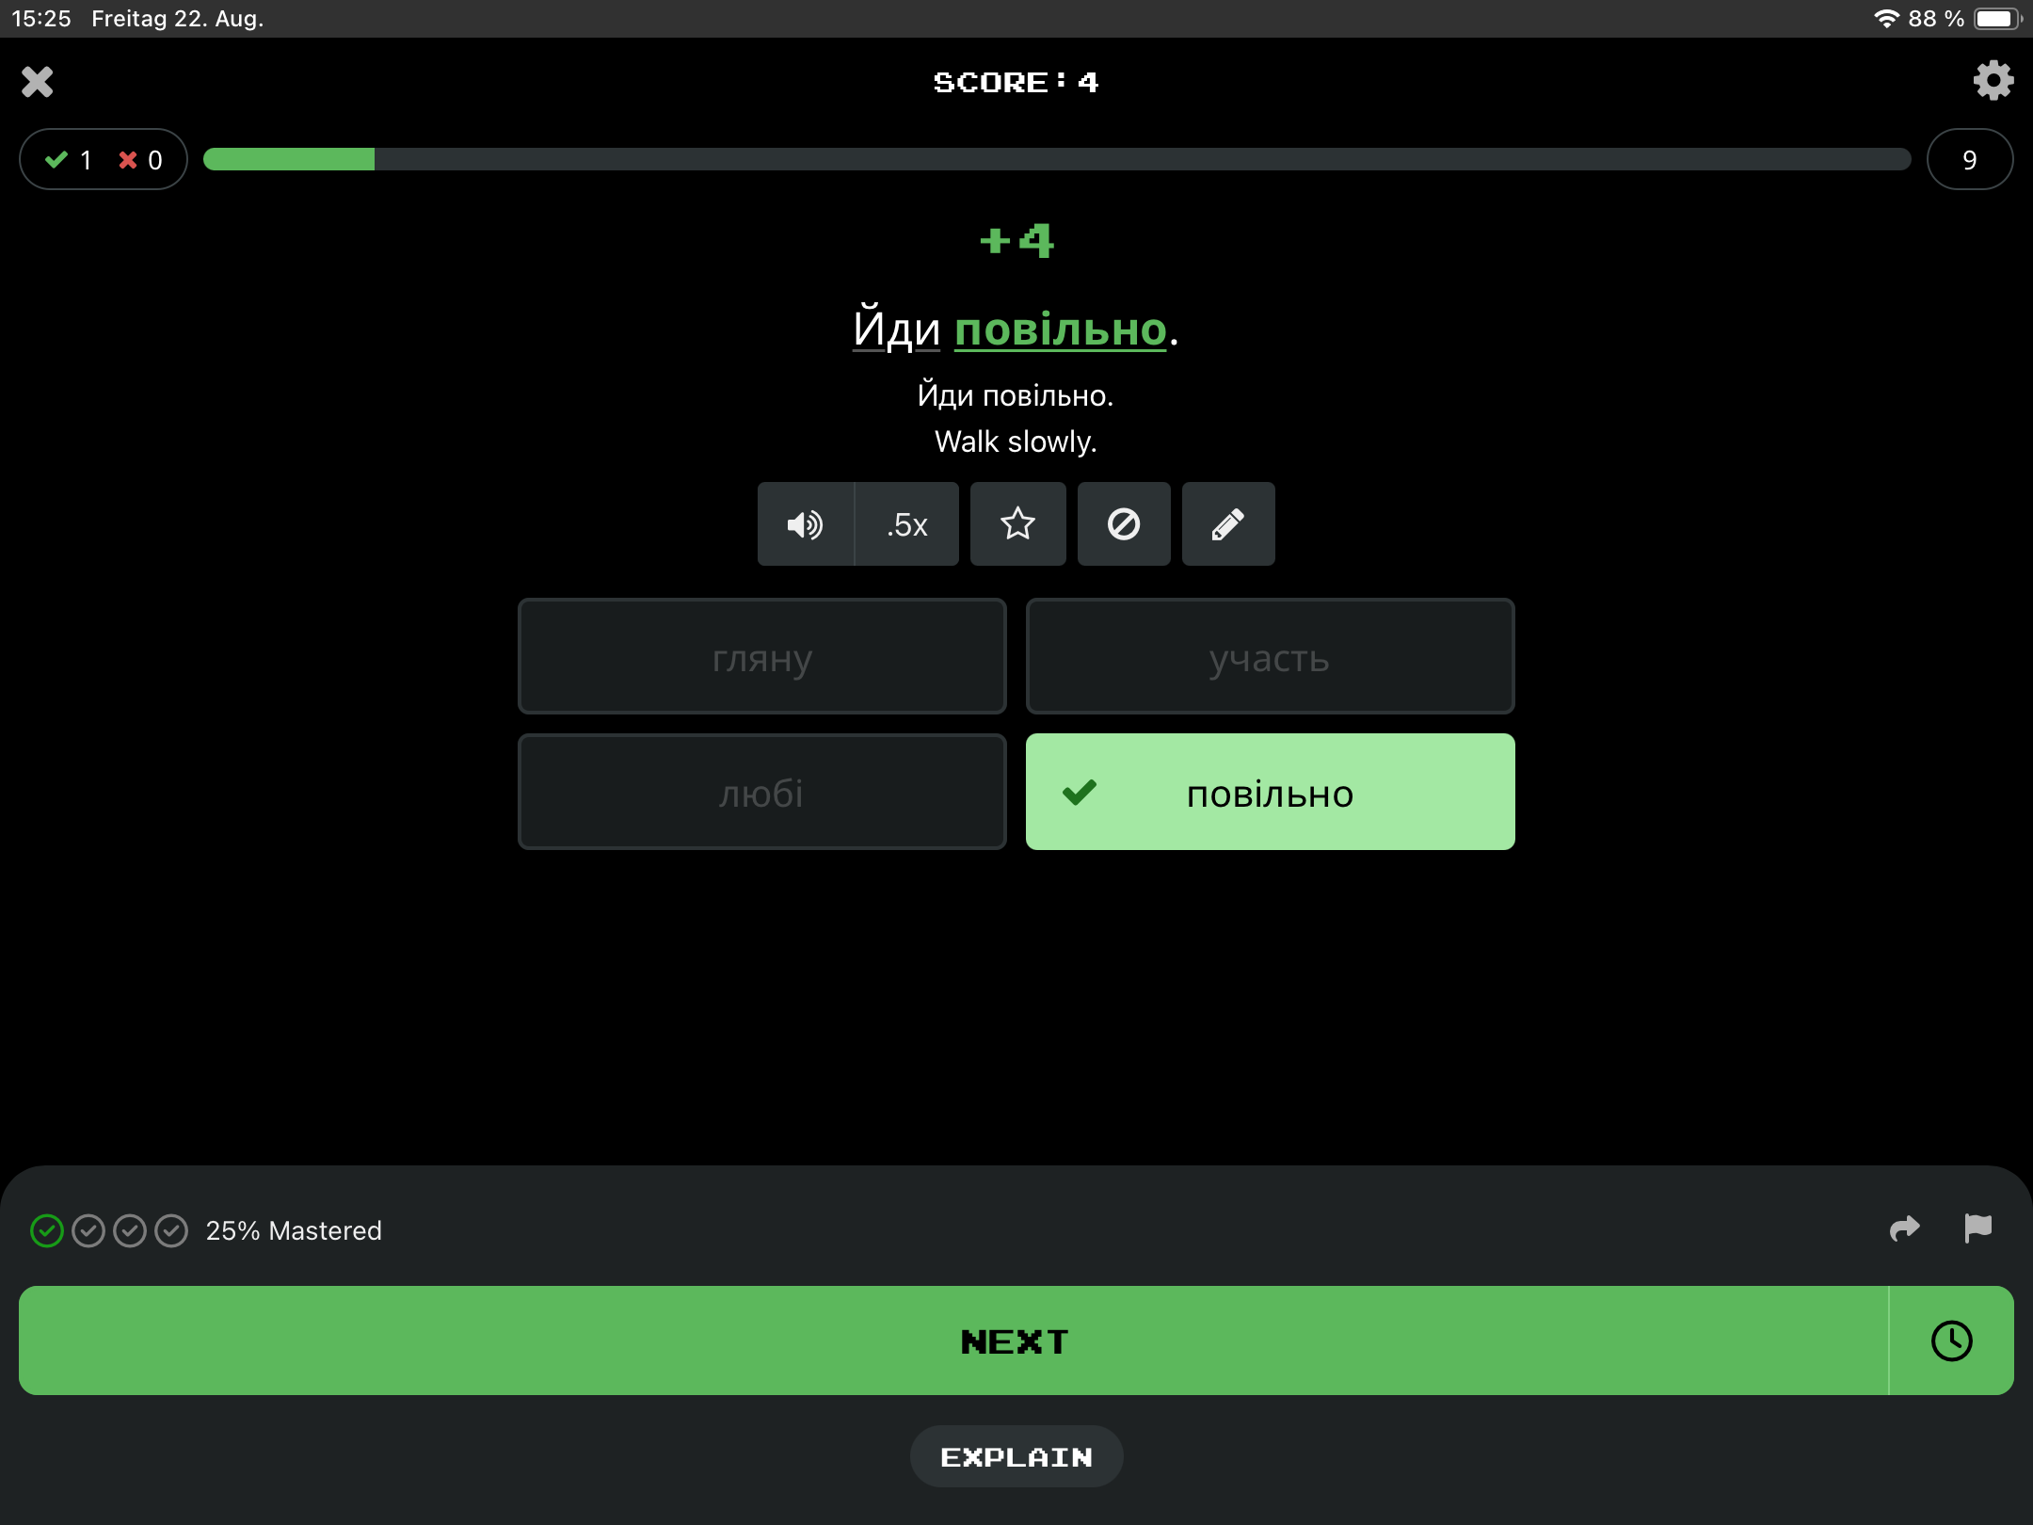Tap the +4 points indicator

point(1016,241)
